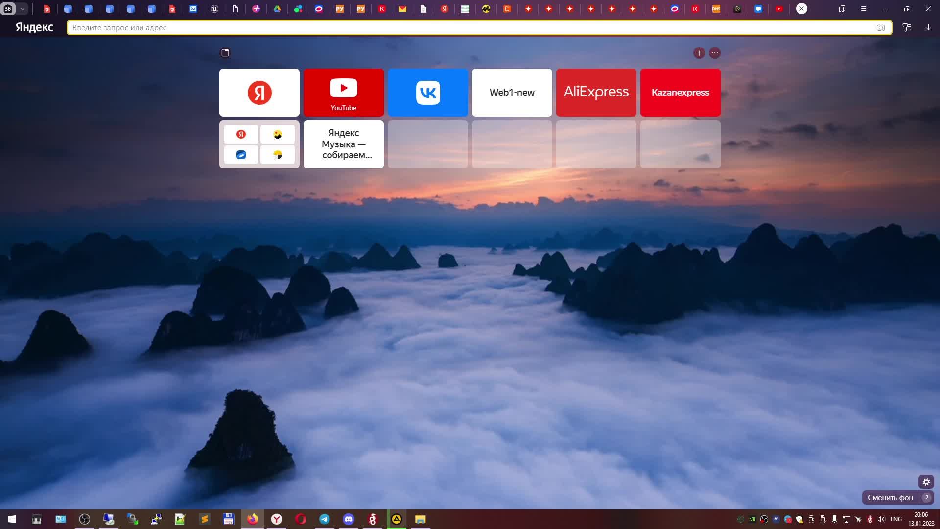The height and width of the screenshot is (529, 940).
Task: Open the blue wave icon inside the folder tile
Action: [x=241, y=155]
